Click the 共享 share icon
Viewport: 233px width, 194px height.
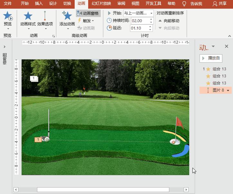tap(215, 4)
